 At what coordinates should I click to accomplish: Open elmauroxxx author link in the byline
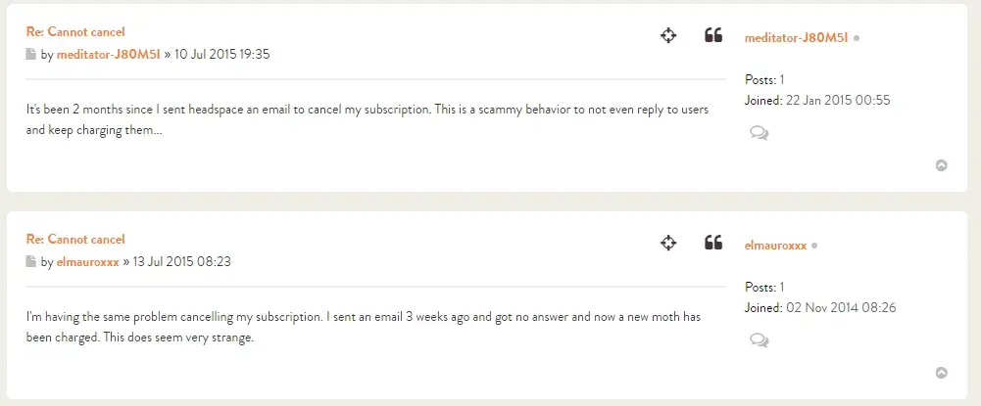coord(88,262)
